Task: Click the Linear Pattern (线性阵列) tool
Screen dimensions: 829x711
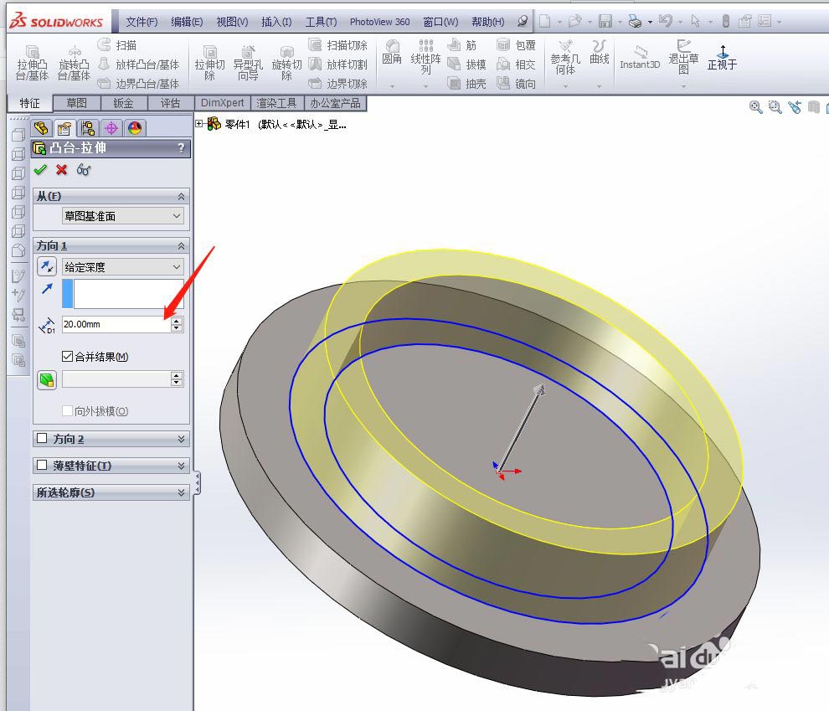Action: [x=425, y=57]
